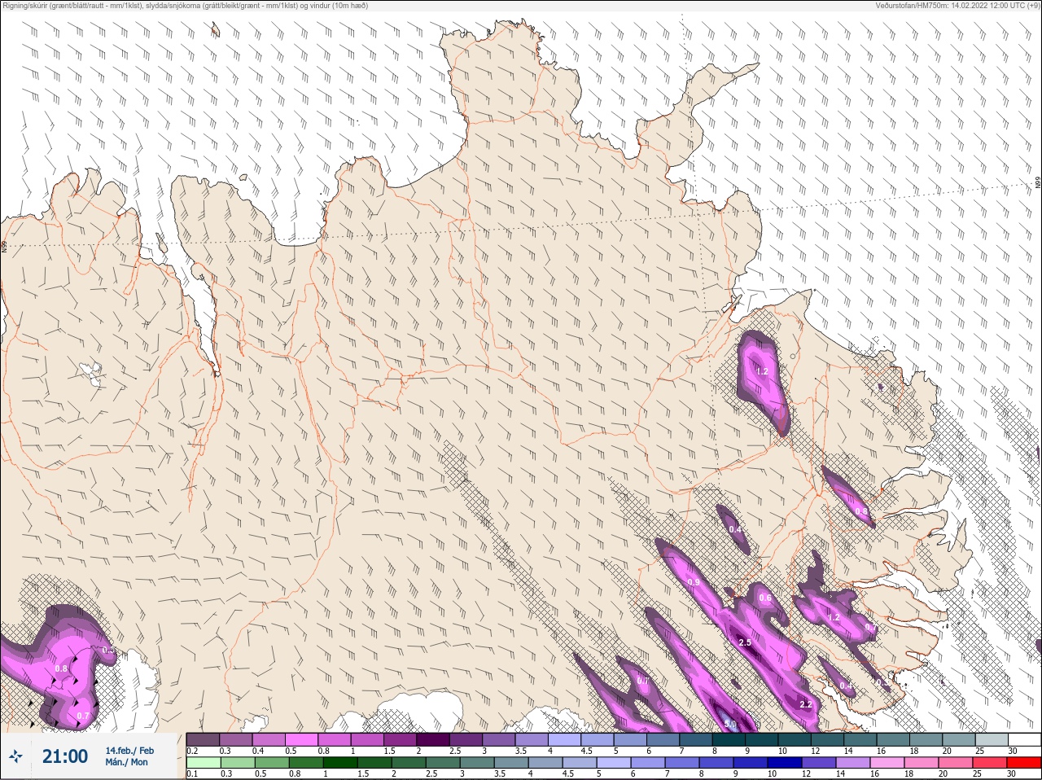Click the 5.0 precipitation value on map
1042x780 pixels.
[730, 724]
